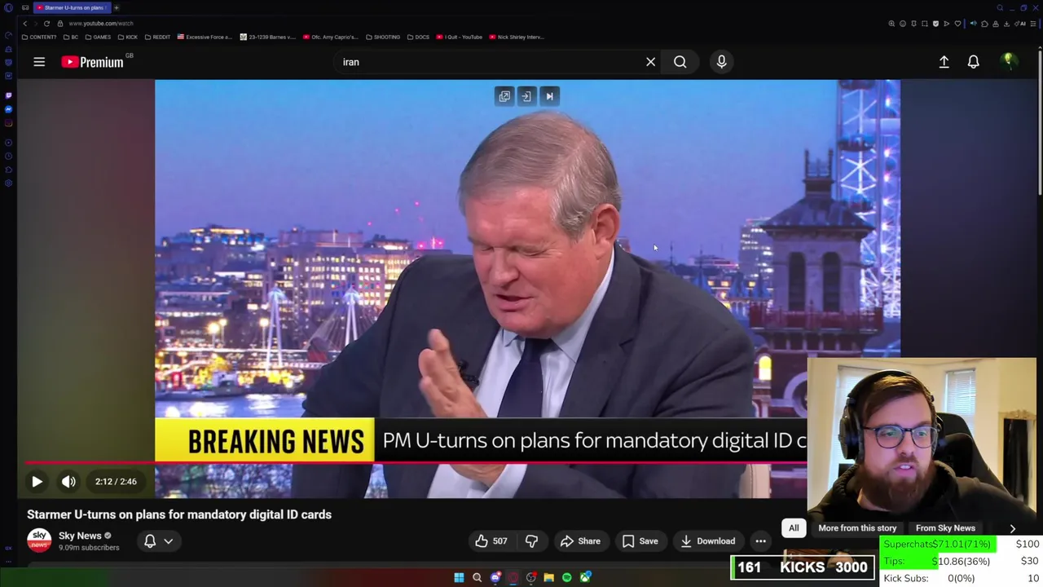1043x587 pixels.
Task: Open 'I Quit - YouTube' bookmark
Action: (x=459, y=37)
